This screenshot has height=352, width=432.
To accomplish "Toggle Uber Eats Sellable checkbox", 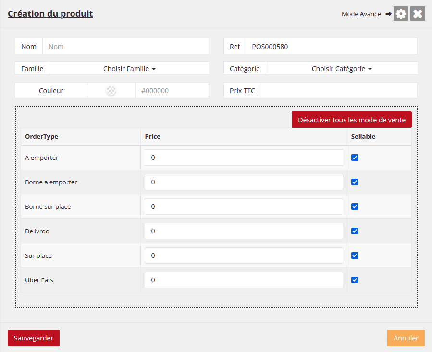I will tap(355, 280).
